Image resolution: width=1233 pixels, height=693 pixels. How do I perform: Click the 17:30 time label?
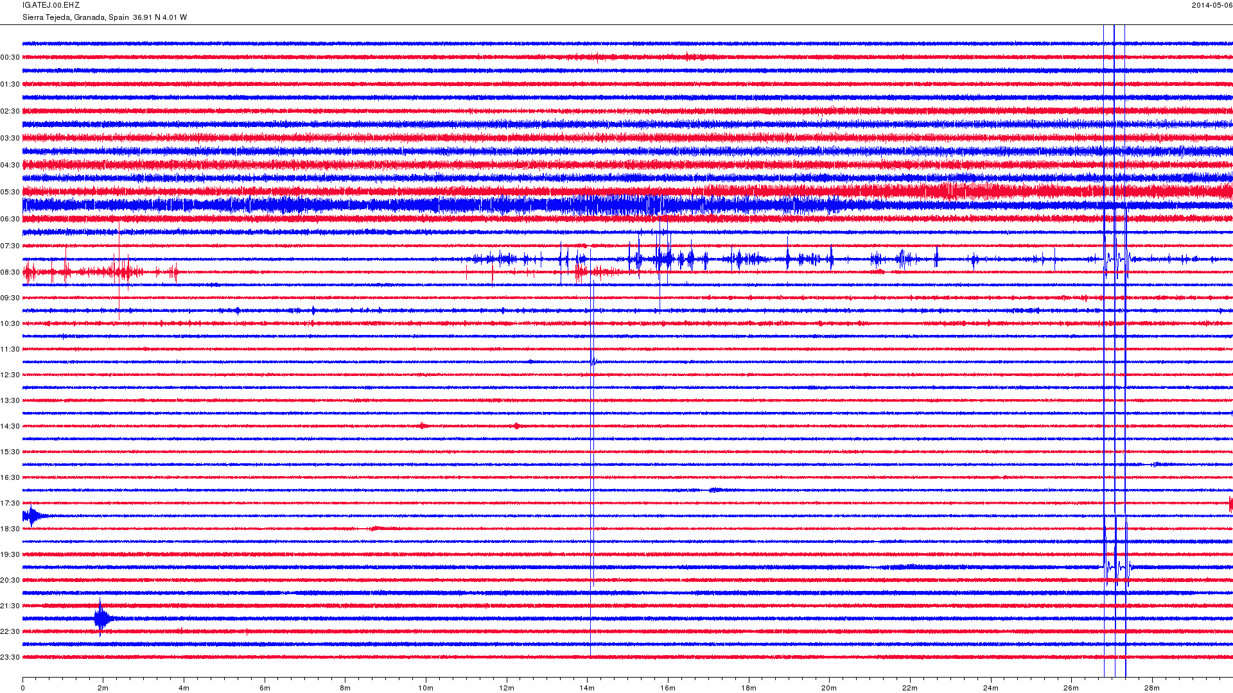[x=10, y=503]
